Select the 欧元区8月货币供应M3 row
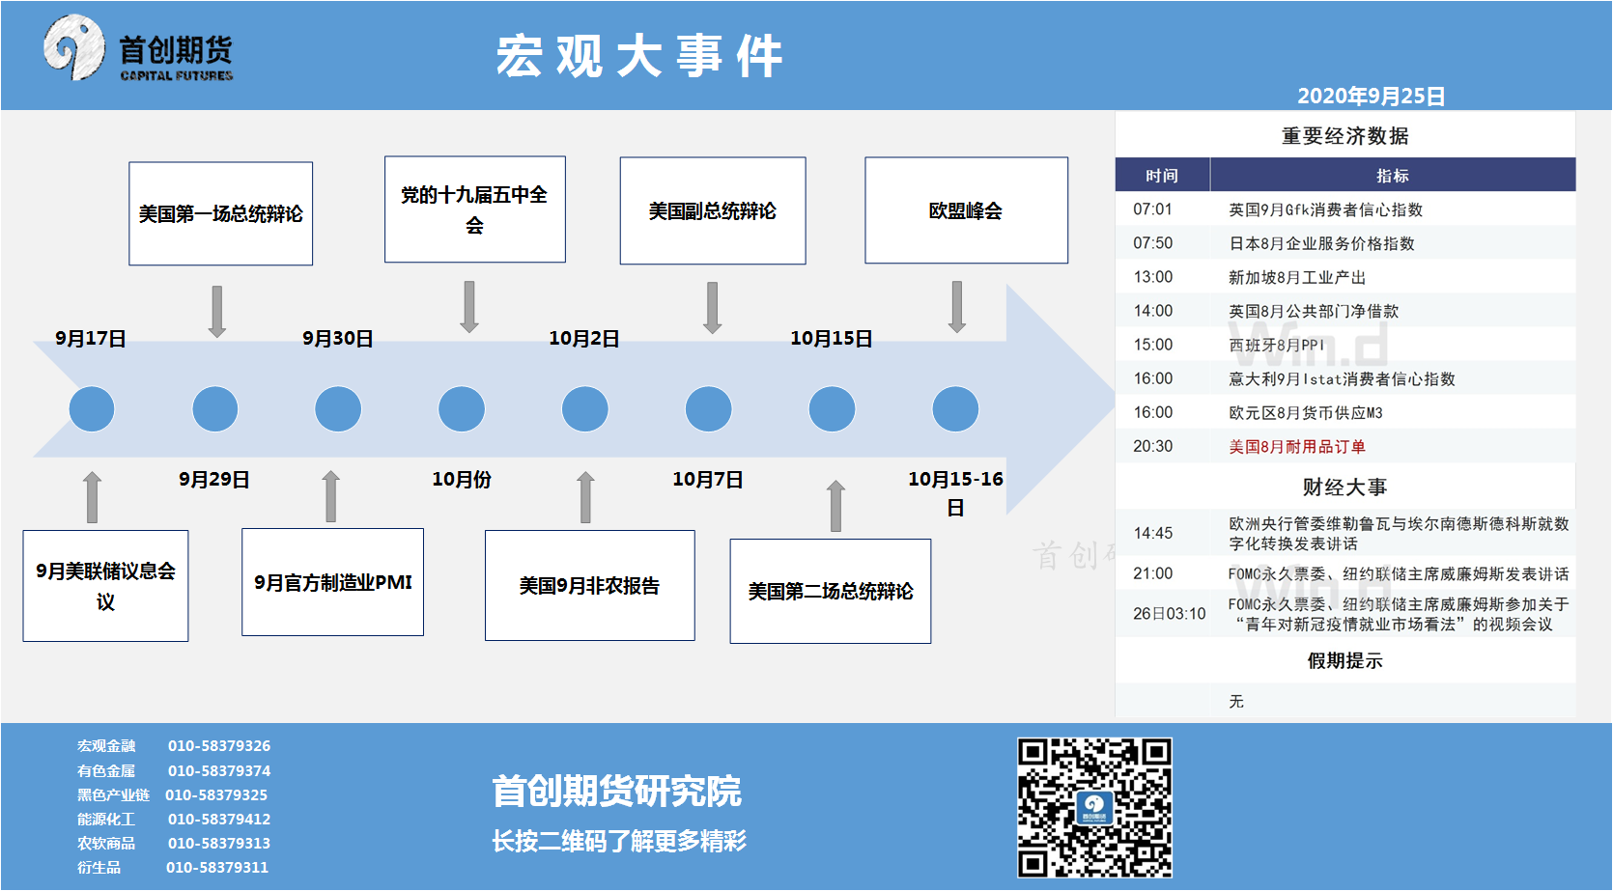This screenshot has width=1613, height=891. (1345, 412)
